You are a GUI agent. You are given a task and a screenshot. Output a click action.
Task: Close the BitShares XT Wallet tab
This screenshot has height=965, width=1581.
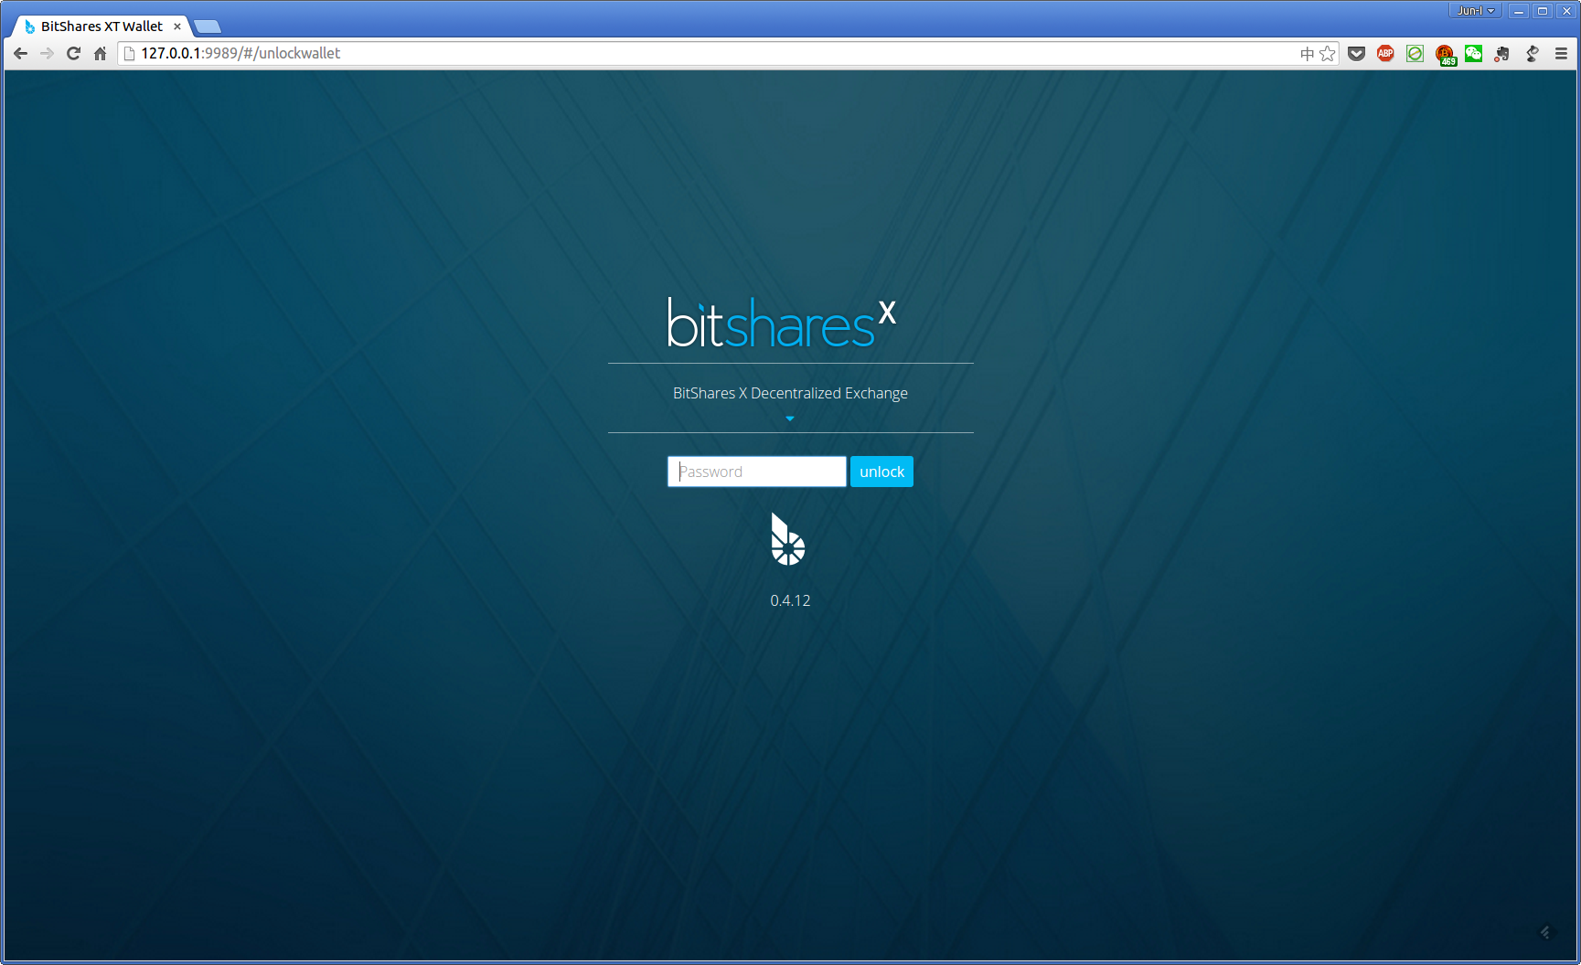[177, 27]
